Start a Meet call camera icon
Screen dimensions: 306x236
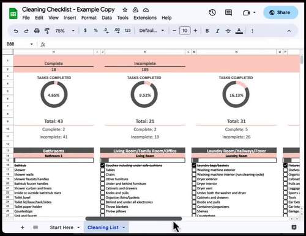click(247, 13)
